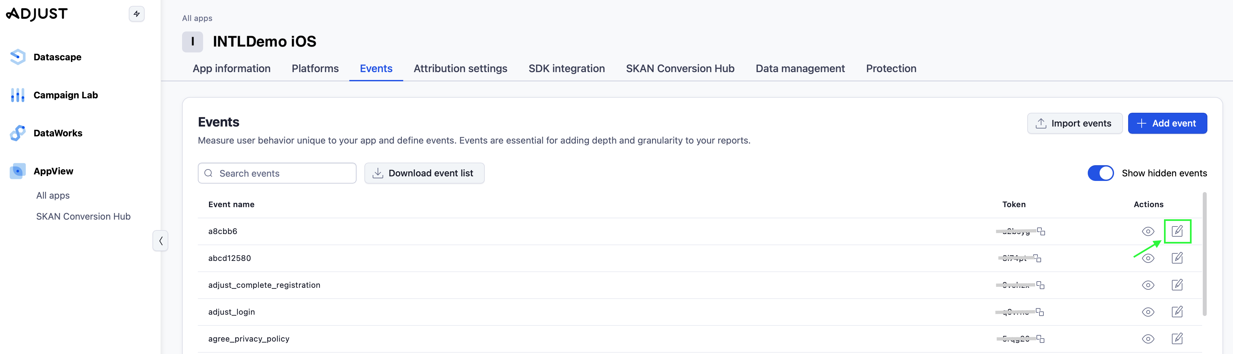This screenshot has height=354, width=1233.
Task: Copy token for adjust_login event
Action: [1040, 312]
